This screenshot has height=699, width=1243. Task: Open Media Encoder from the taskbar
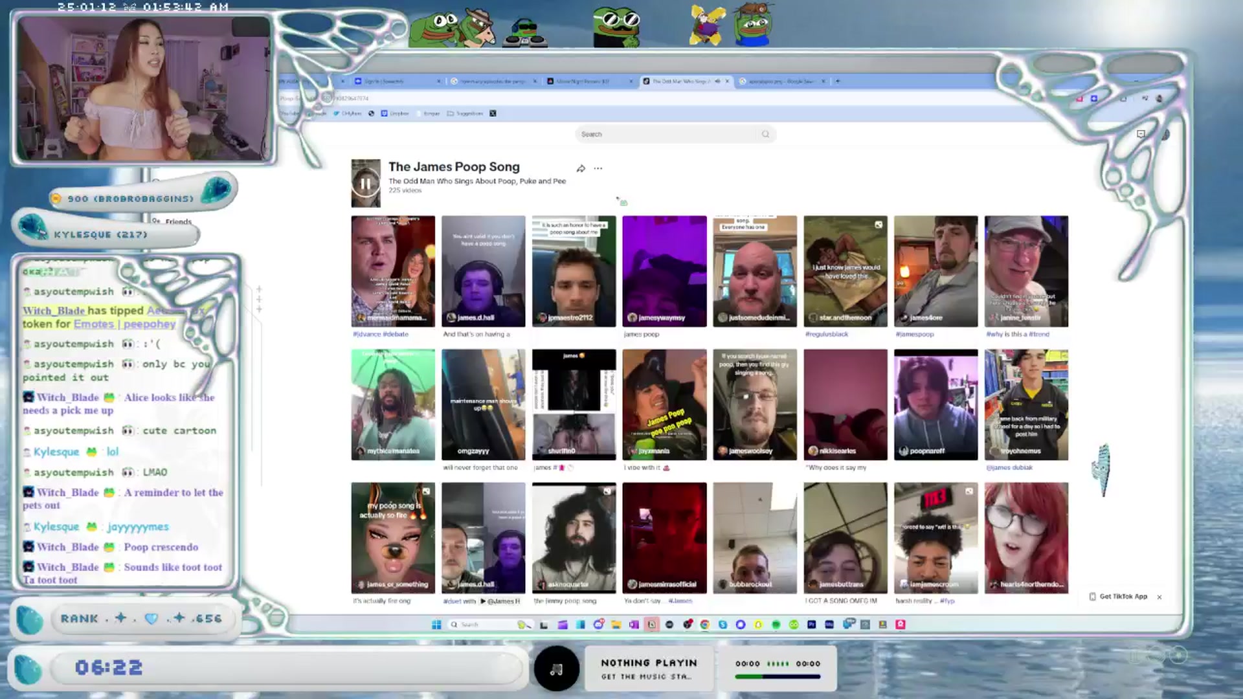pyautogui.click(x=829, y=625)
